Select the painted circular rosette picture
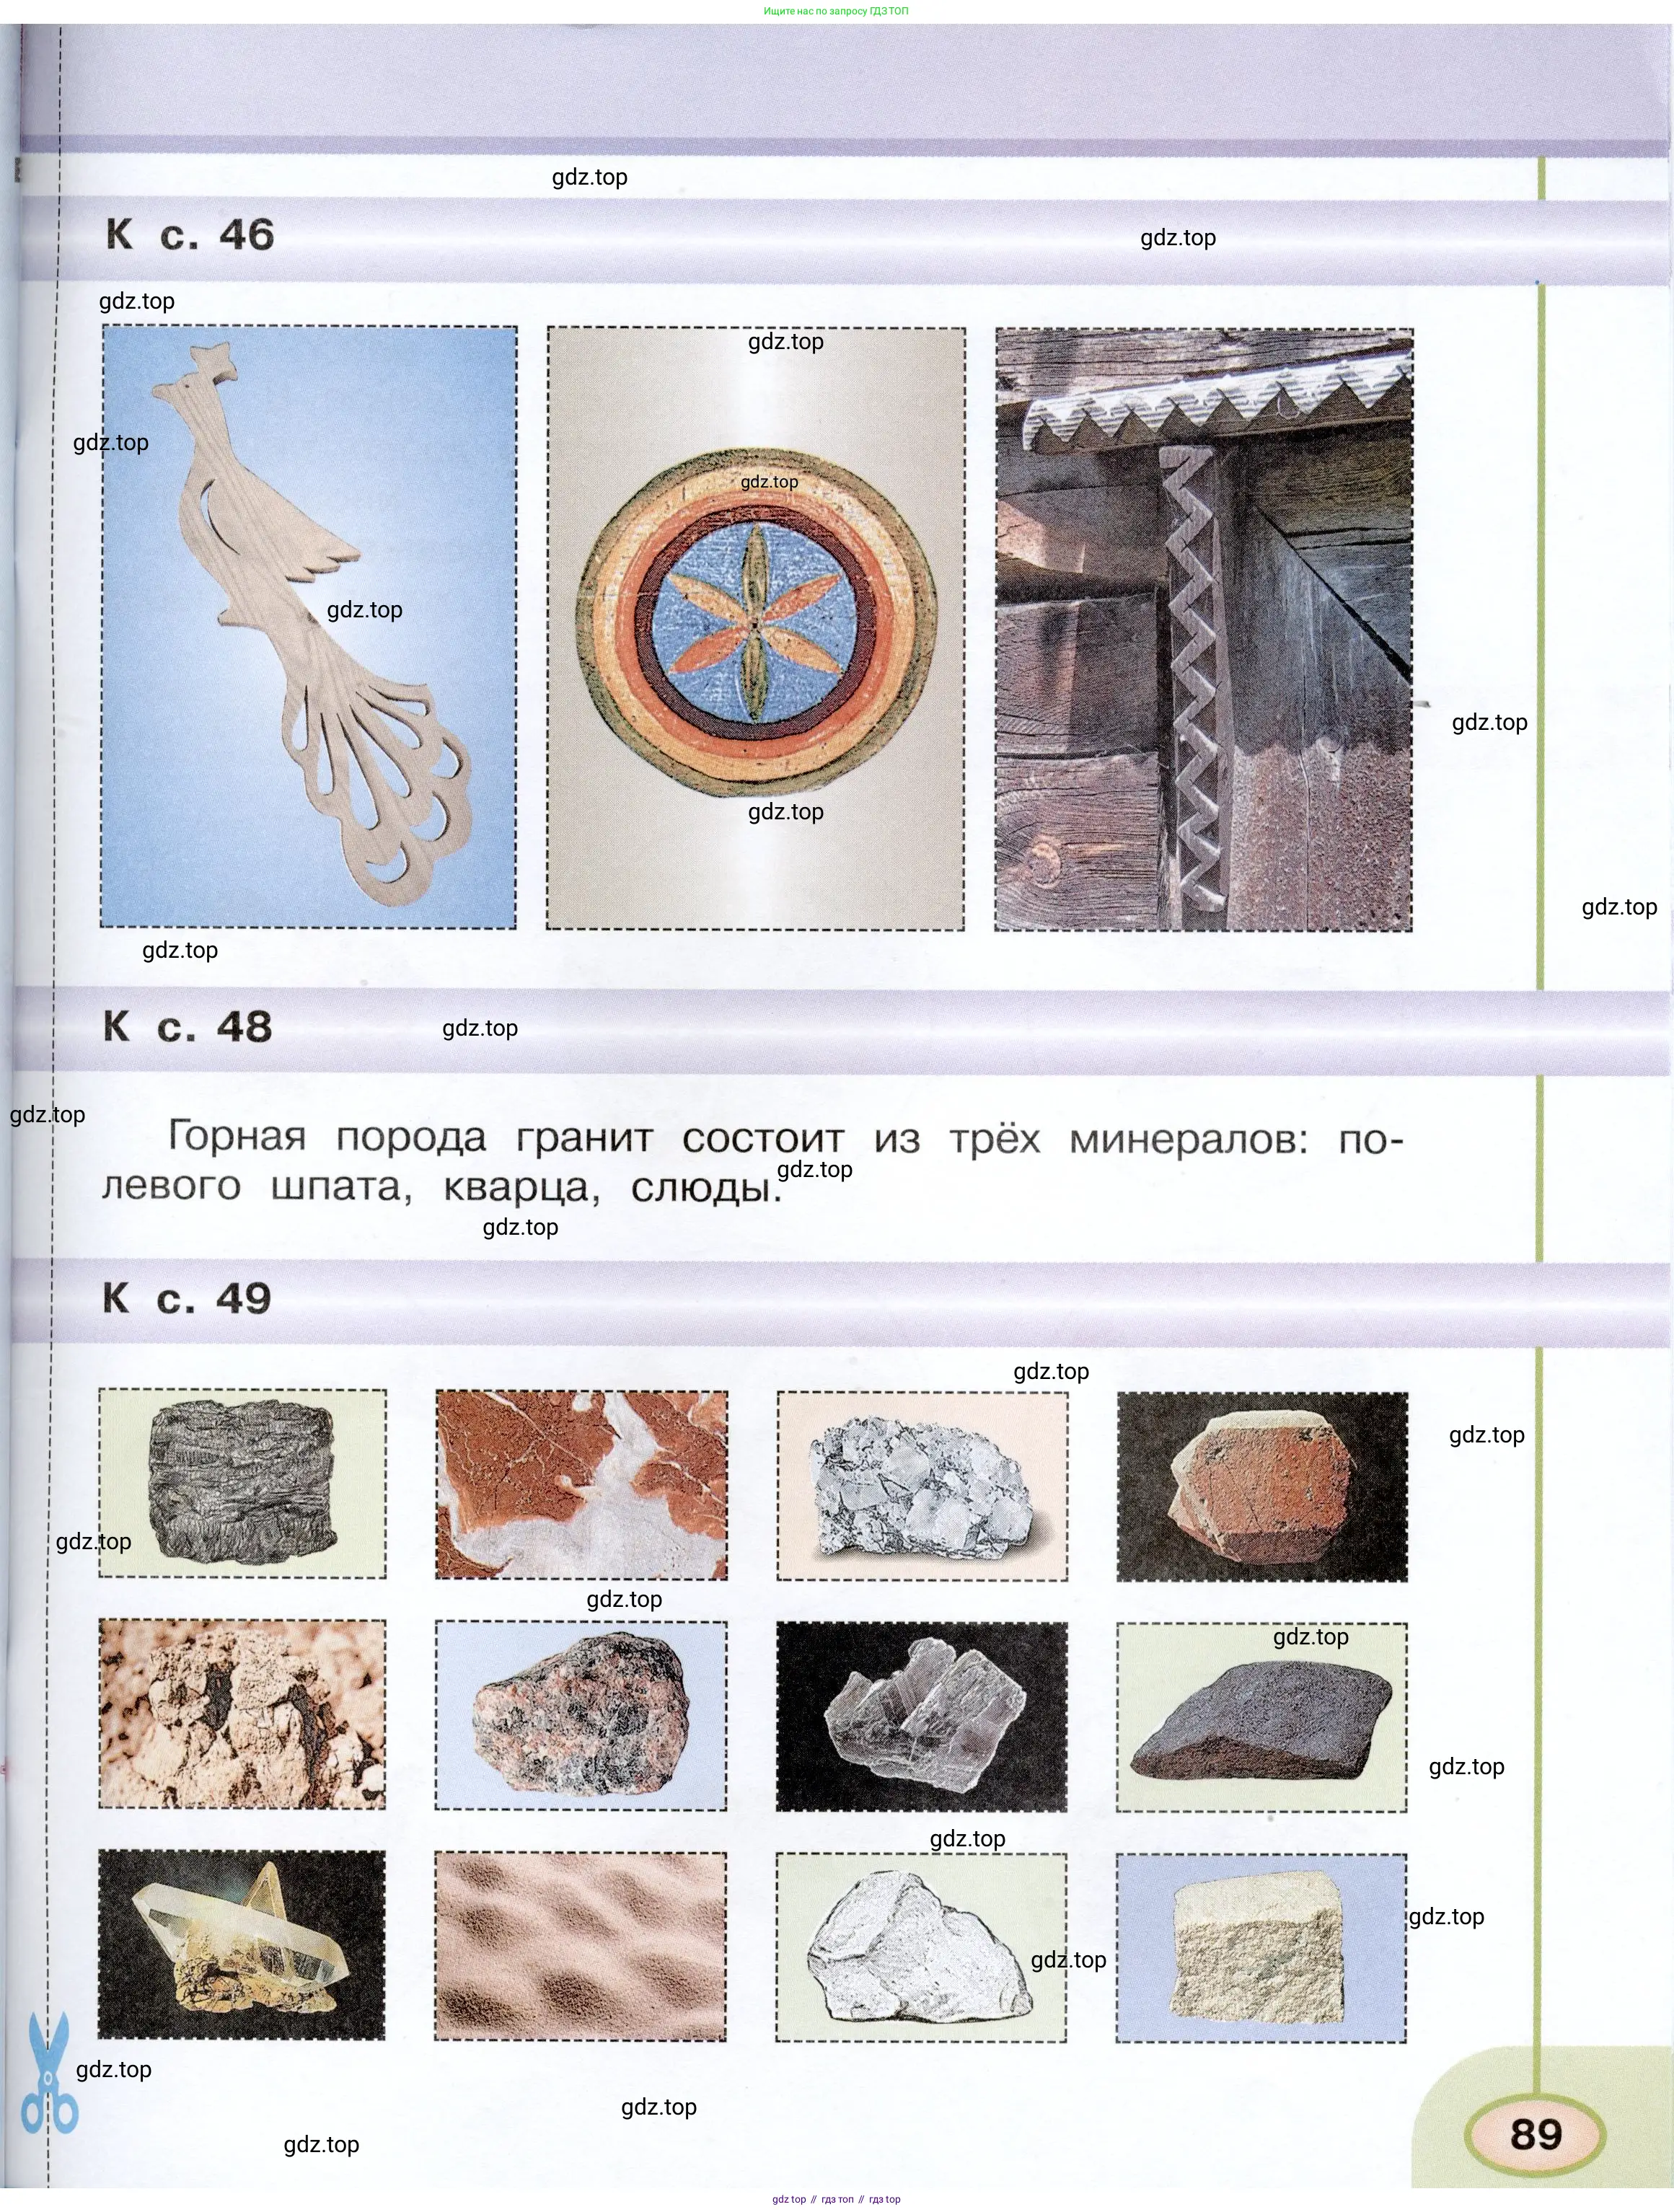 756,628
